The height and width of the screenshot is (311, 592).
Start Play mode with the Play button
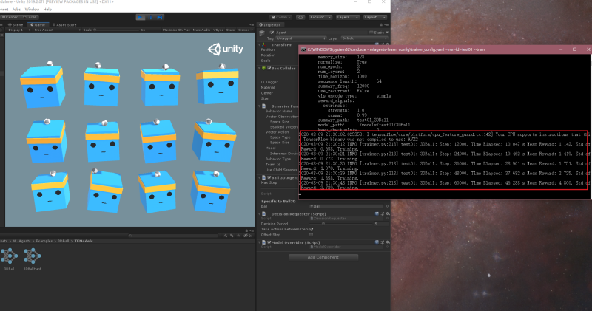click(140, 17)
